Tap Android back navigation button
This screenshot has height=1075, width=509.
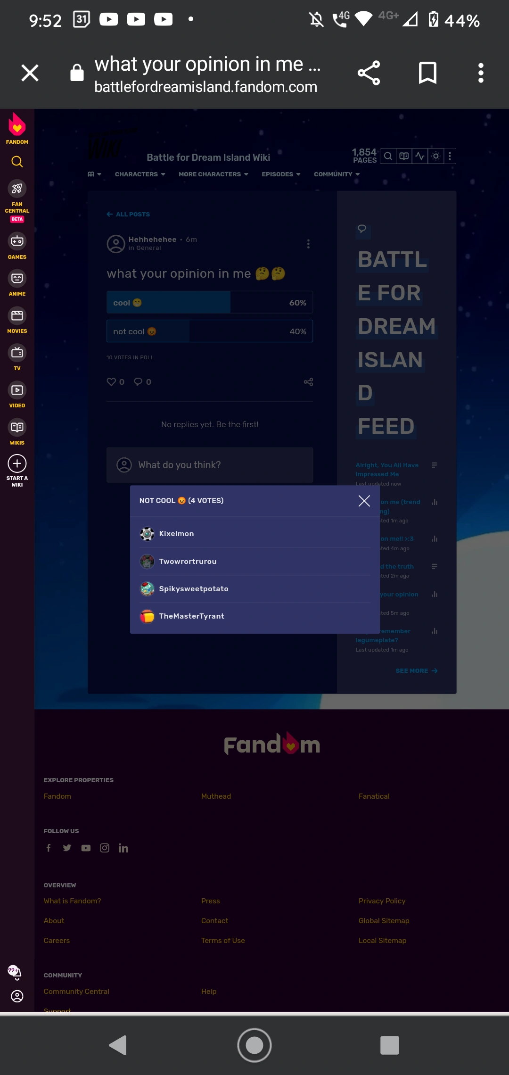(118, 1045)
